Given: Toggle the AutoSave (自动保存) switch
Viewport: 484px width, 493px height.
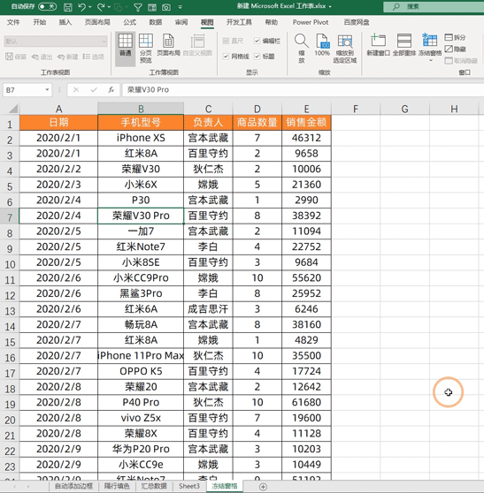Looking at the screenshot, I should coord(47,6).
